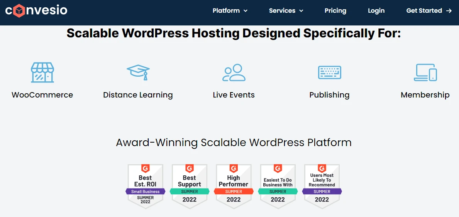This screenshot has height=217, width=459.
Task: Click the Get Started arrow icon
Action: click(x=449, y=11)
